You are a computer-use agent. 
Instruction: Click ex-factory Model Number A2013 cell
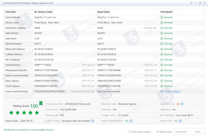point(38,44)
